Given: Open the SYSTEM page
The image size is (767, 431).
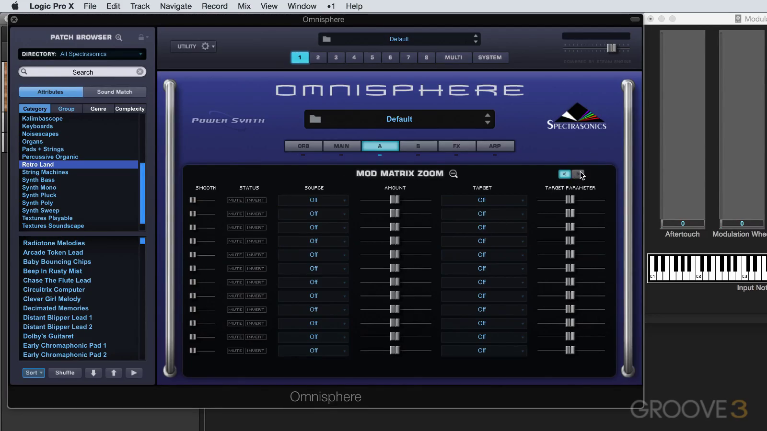Looking at the screenshot, I should 490,57.
